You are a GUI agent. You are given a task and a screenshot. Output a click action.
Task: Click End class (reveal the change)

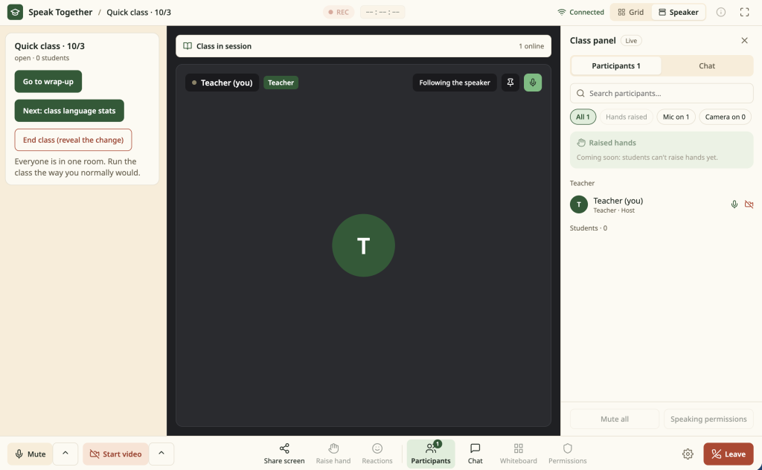coord(73,140)
